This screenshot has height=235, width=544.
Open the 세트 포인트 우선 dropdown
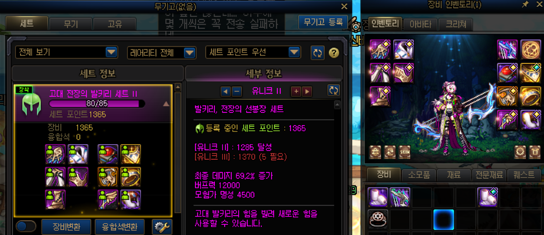253,52
